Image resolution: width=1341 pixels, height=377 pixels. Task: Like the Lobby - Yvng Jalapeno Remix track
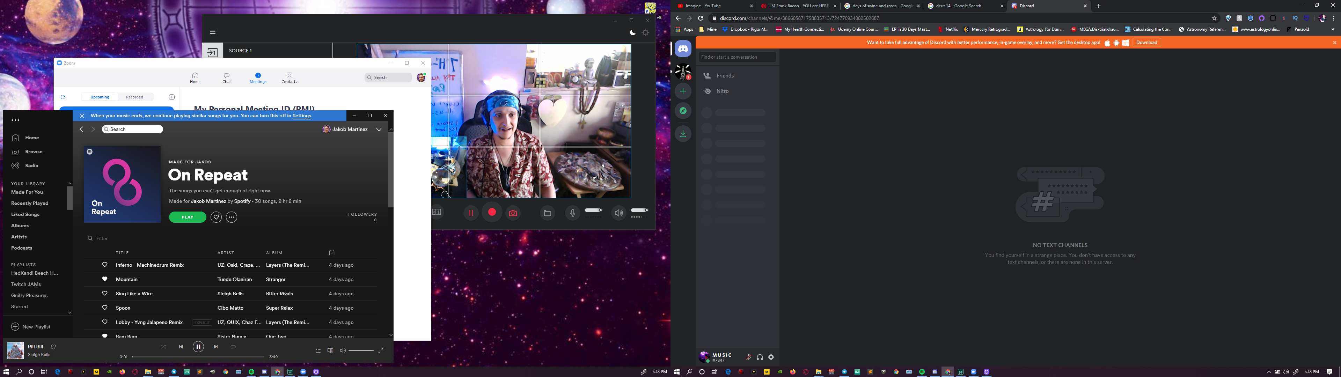(x=105, y=322)
